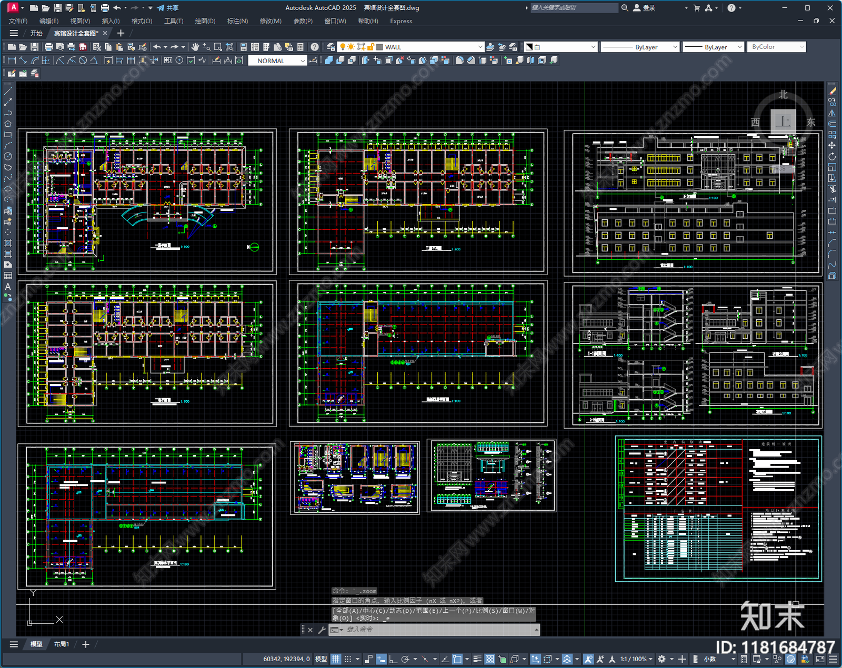This screenshot has width=842, height=668.
Task: Click the 共享 share button
Action: point(168,8)
